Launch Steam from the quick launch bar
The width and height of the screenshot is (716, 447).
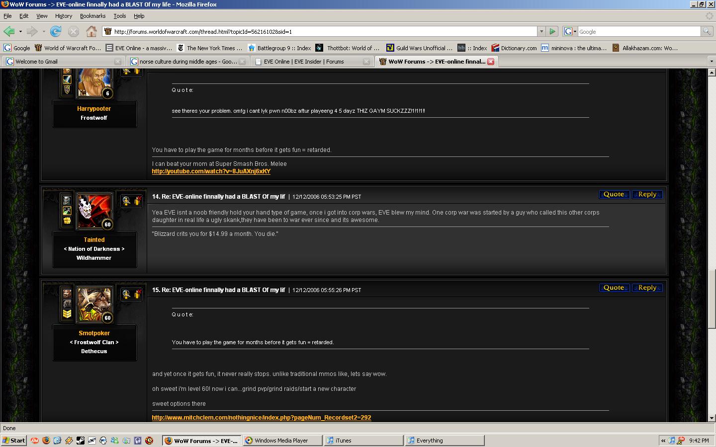coord(80,441)
